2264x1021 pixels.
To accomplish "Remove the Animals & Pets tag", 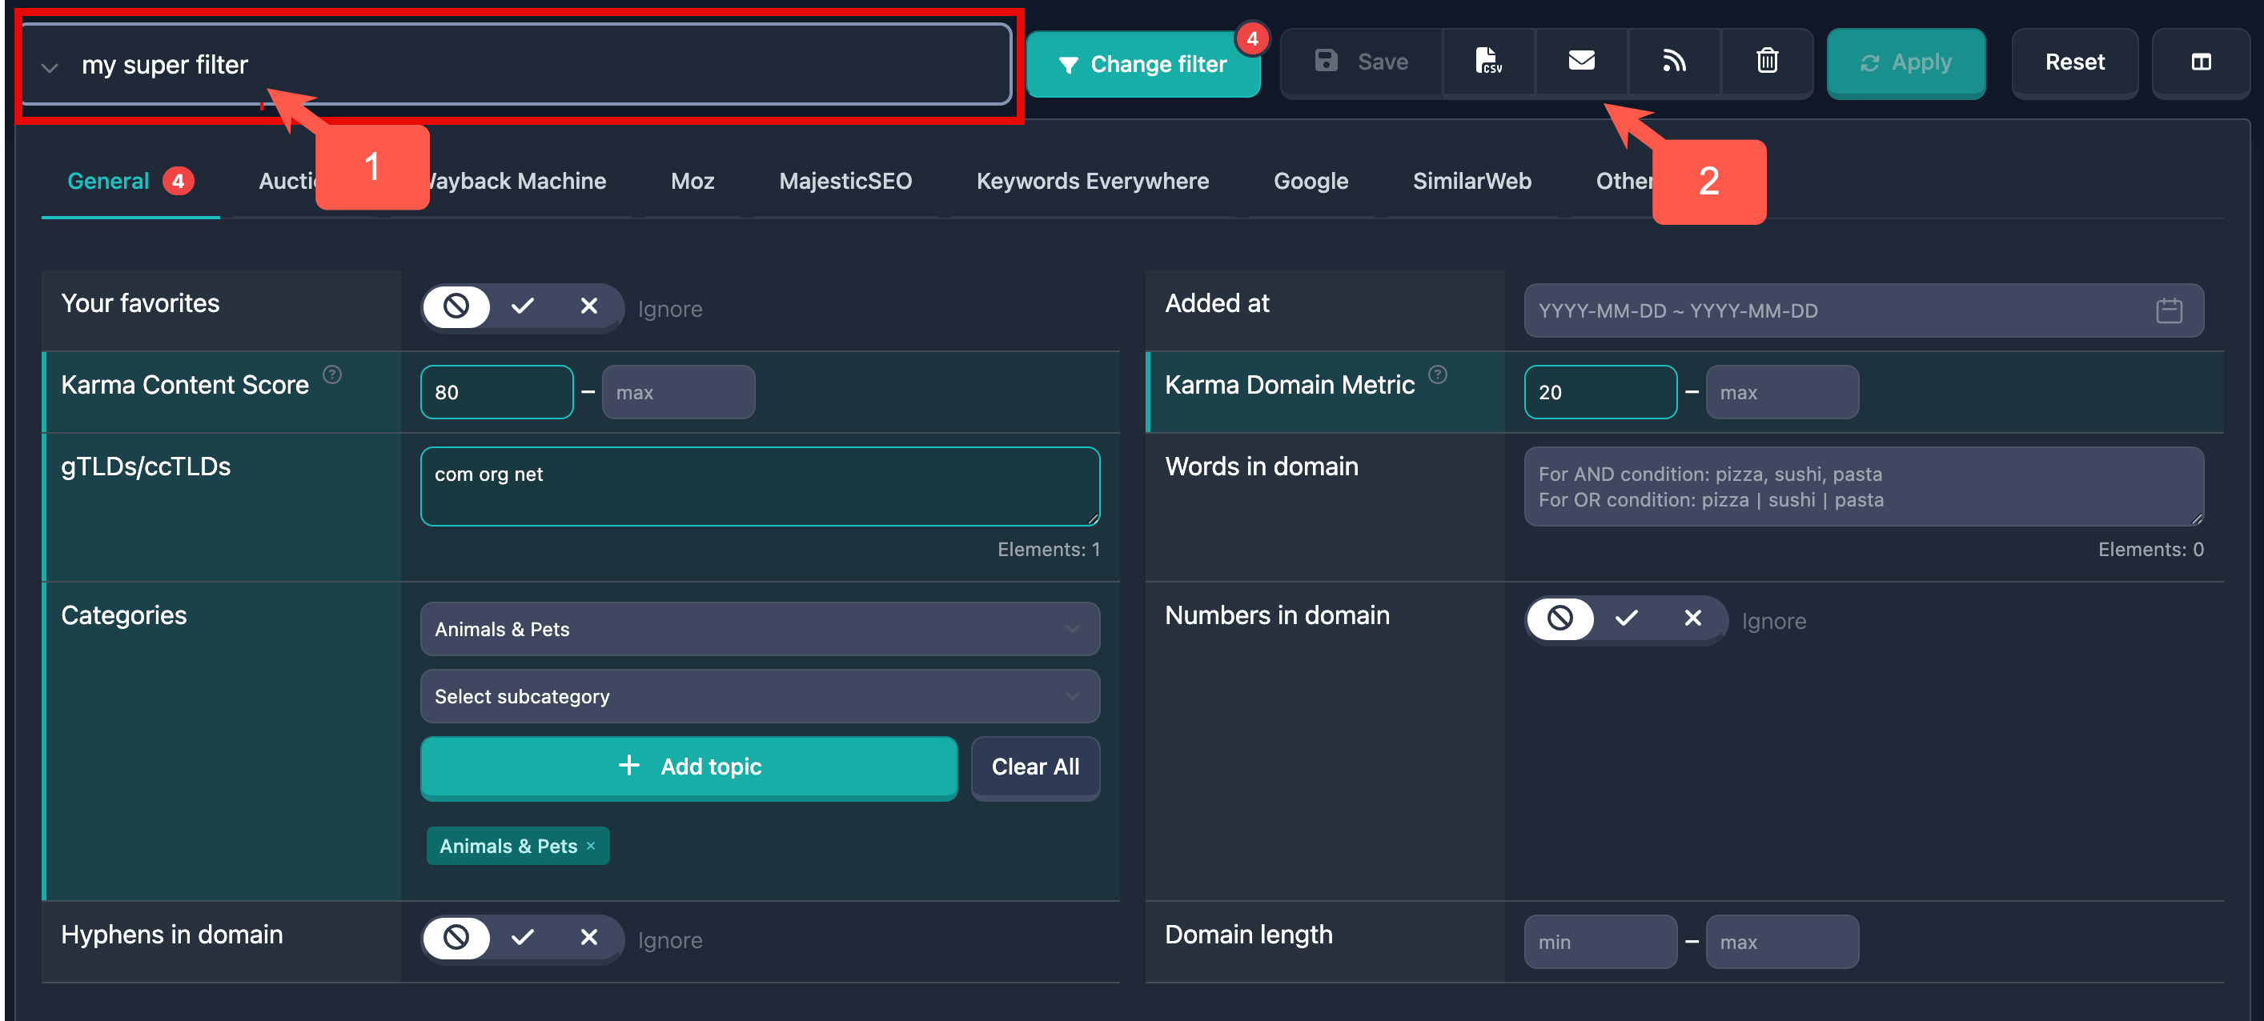I will coord(590,846).
